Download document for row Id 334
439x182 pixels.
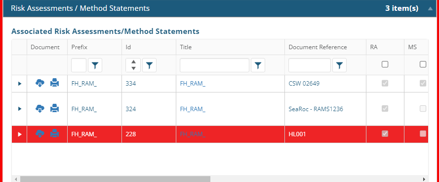pos(40,83)
